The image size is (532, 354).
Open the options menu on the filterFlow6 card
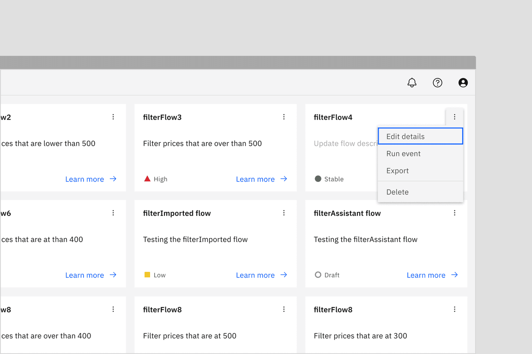point(113,213)
